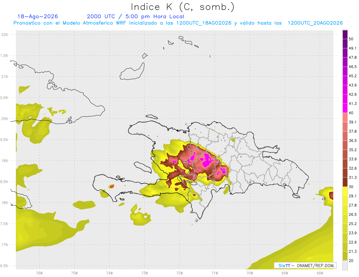
Task: Click the Gonâve island outline
Action: 142,167
